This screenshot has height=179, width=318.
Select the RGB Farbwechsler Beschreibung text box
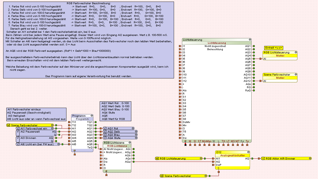[89, 40]
